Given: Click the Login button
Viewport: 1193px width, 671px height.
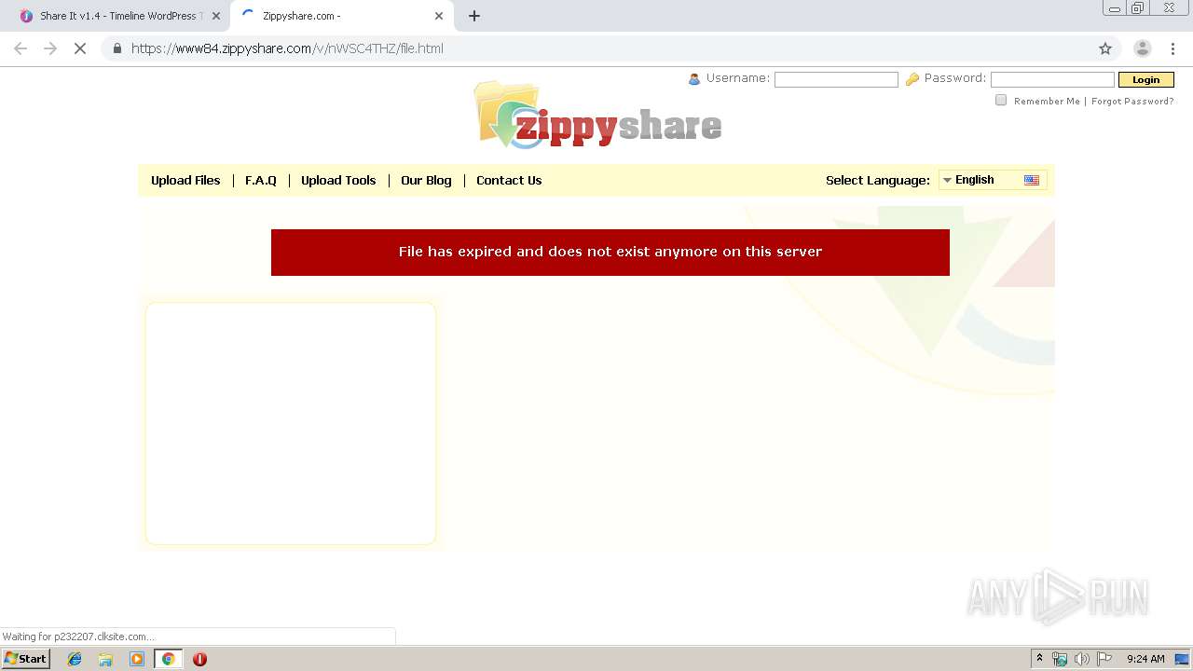Looking at the screenshot, I should tap(1146, 79).
